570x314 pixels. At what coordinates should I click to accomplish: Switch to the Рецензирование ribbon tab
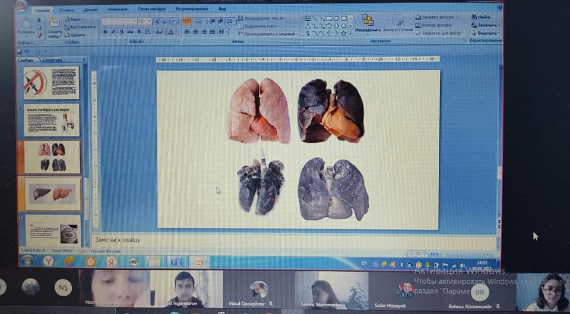(192, 9)
